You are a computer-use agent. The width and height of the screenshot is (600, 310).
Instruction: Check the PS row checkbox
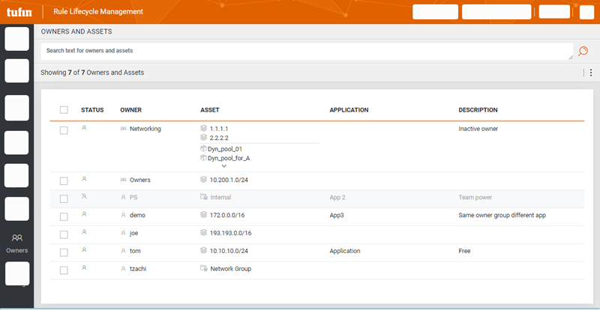pyautogui.click(x=64, y=198)
